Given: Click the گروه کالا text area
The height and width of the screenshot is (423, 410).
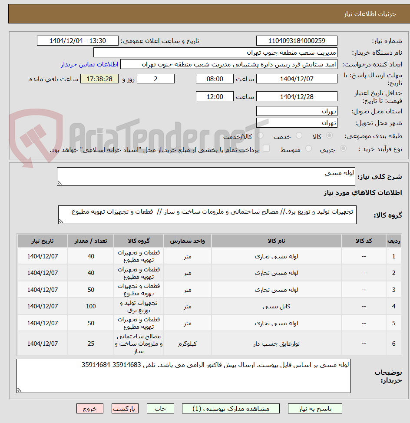Looking at the screenshot, I should coord(207,215).
